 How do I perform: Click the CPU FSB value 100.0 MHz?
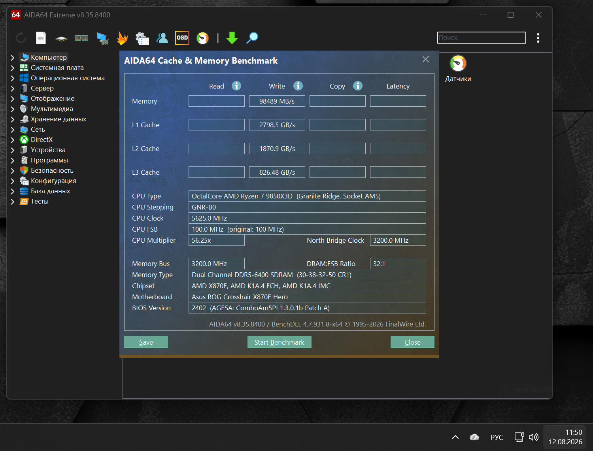307,229
